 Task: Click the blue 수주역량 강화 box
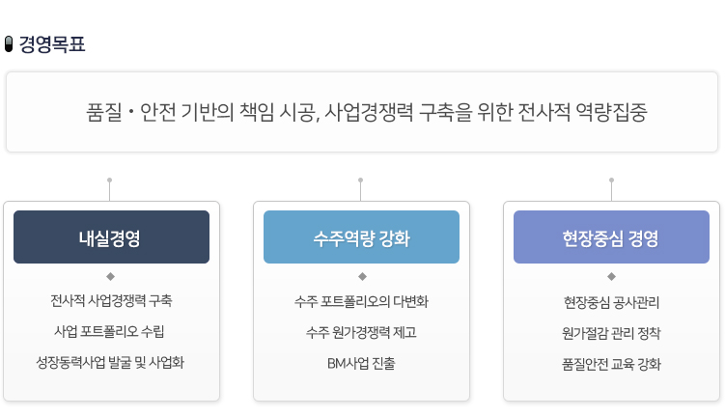coord(361,237)
